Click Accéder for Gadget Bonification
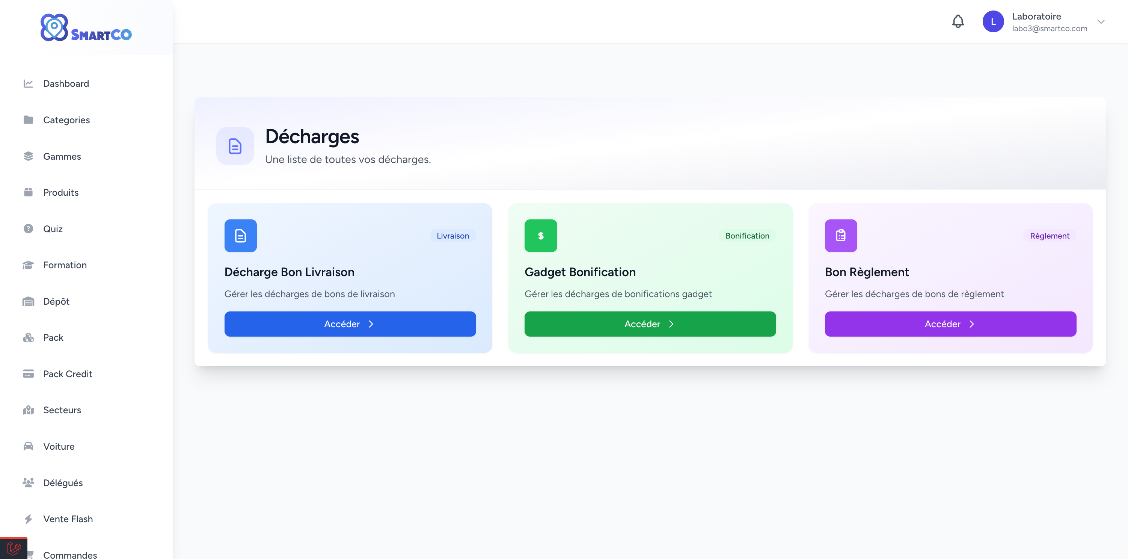The width and height of the screenshot is (1128, 559). coord(650,324)
